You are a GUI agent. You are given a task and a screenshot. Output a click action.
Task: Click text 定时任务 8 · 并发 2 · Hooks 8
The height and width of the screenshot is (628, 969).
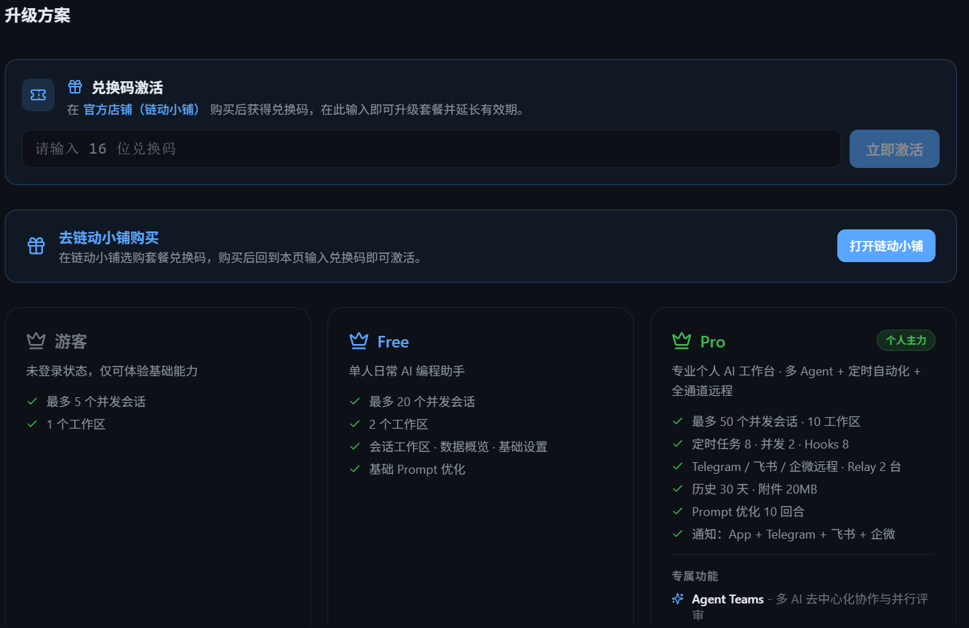click(770, 444)
